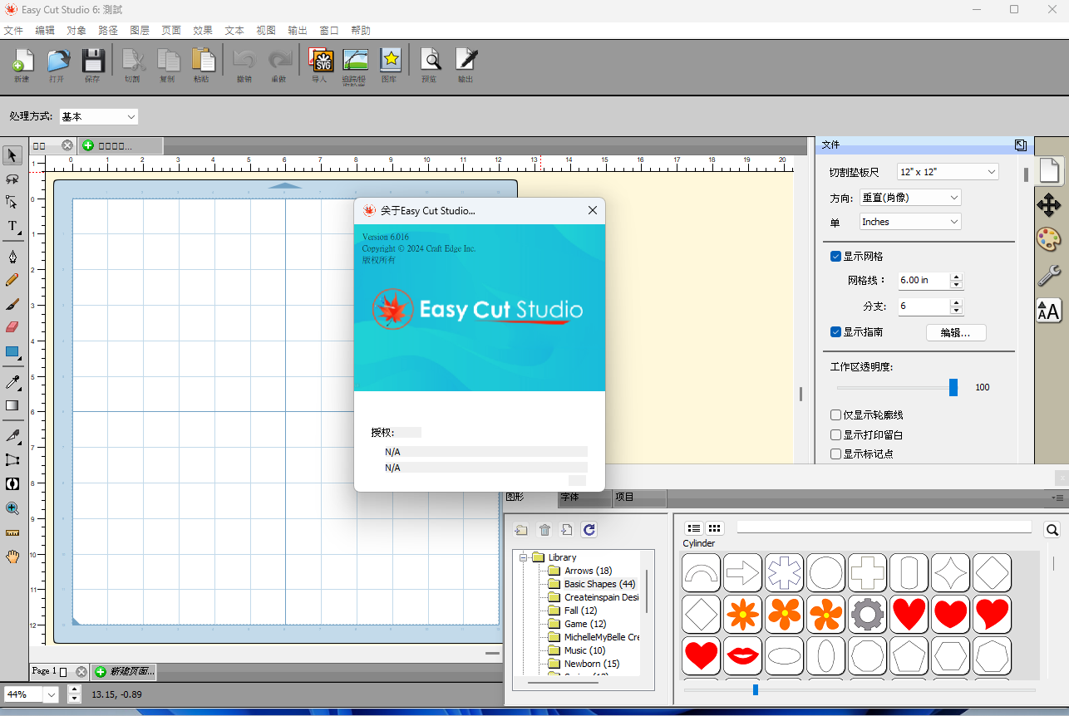Viewport: 1069px width, 716px height.
Task: Select the hand pan tool
Action: tap(12, 557)
